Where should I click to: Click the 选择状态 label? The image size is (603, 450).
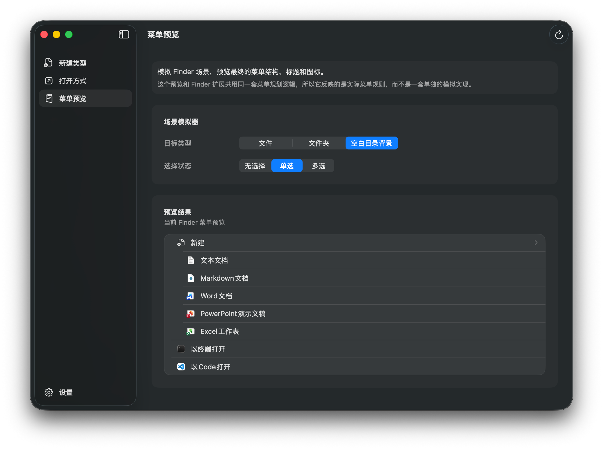[178, 166]
